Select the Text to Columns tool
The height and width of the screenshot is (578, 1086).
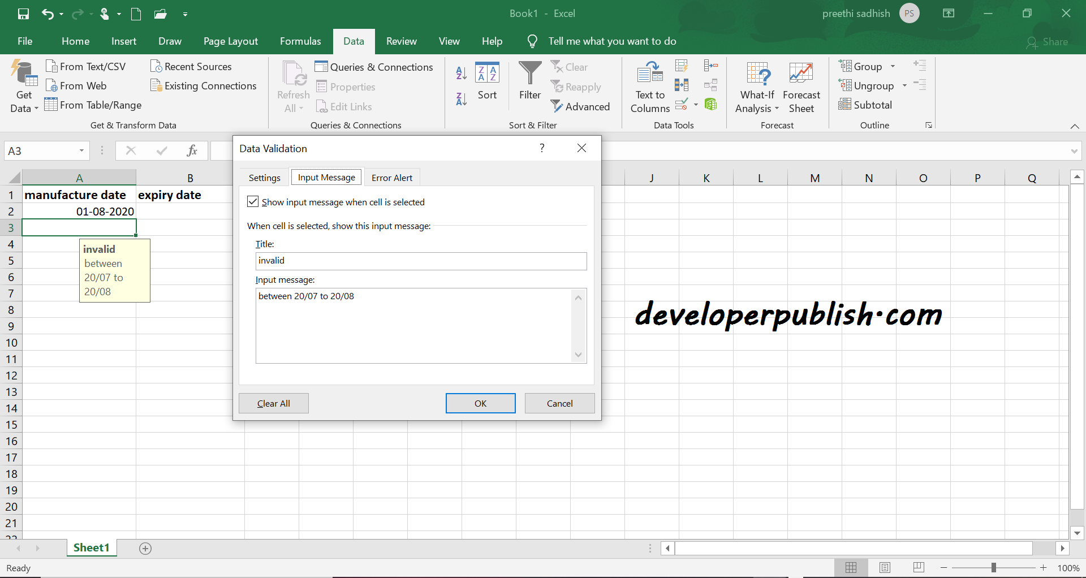(649, 85)
